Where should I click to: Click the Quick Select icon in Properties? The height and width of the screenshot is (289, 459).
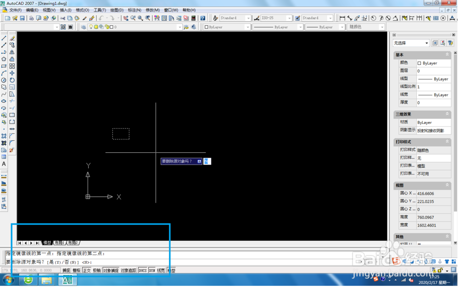[x=451, y=43]
